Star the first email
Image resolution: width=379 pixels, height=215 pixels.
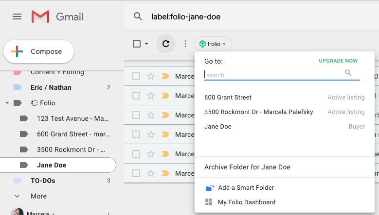click(151, 76)
